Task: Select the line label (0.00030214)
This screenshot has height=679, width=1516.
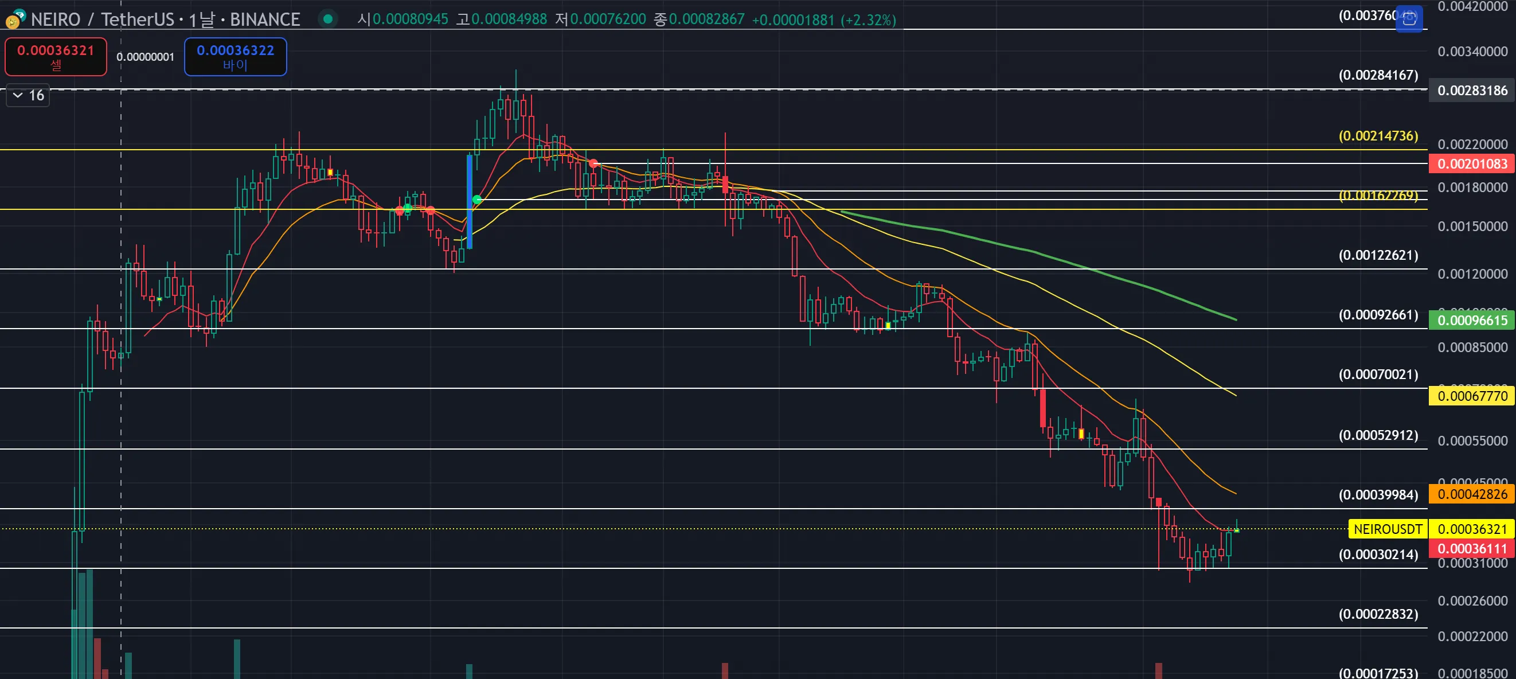Action: tap(1378, 554)
